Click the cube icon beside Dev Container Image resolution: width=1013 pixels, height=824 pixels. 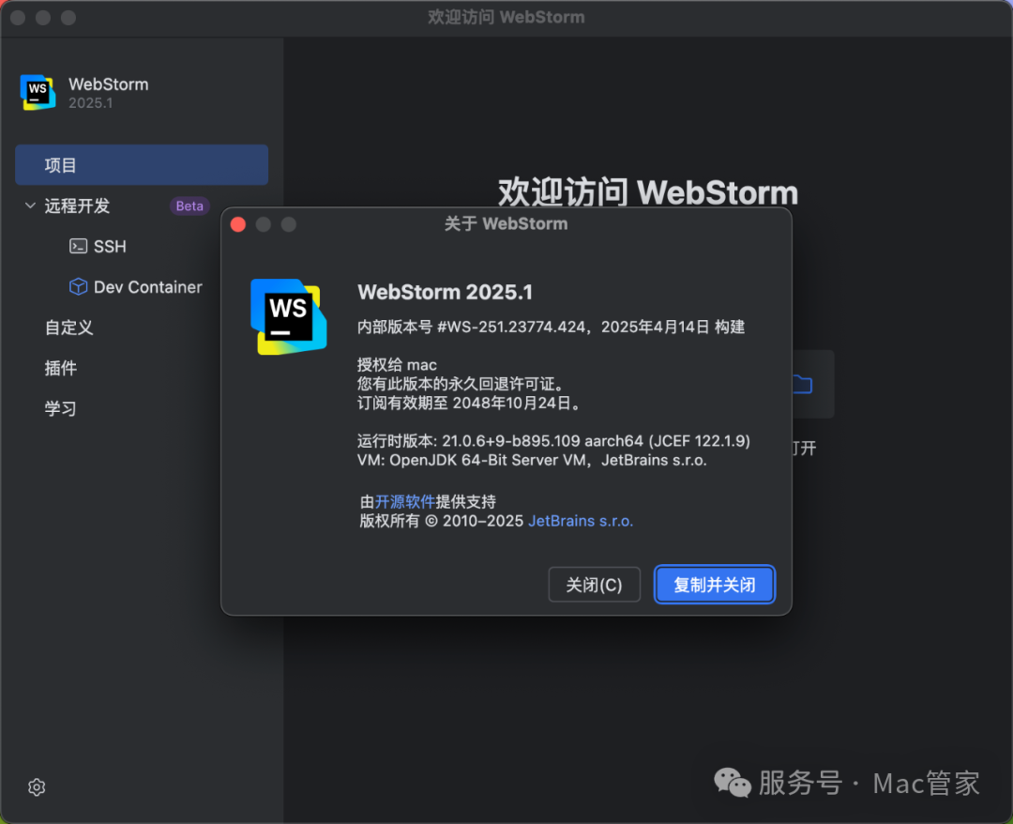click(78, 286)
